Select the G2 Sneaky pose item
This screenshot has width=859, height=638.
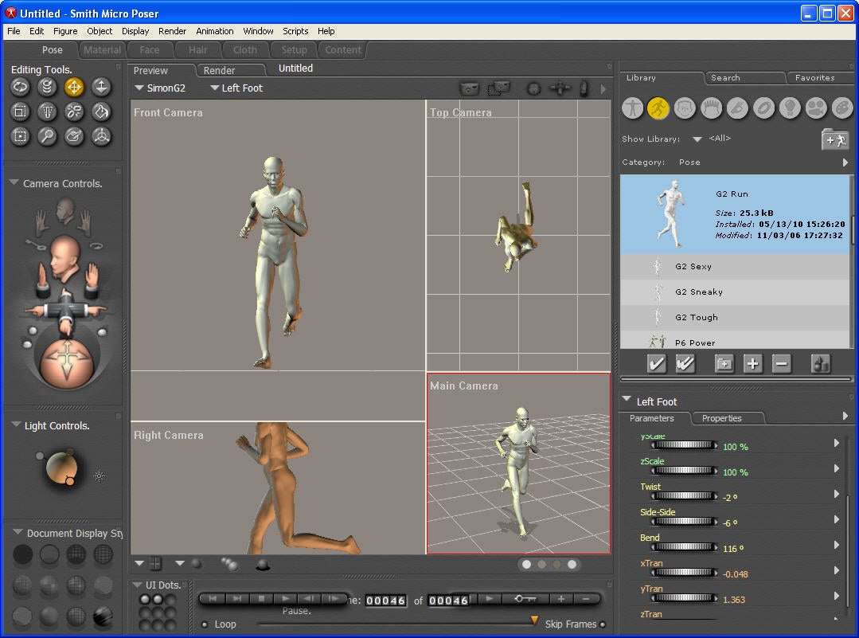click(x=698, y=292)
